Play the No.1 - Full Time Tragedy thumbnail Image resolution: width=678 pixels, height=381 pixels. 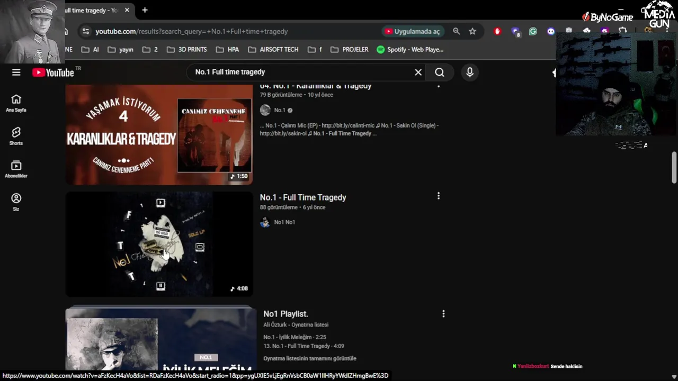tap(159, 244)
